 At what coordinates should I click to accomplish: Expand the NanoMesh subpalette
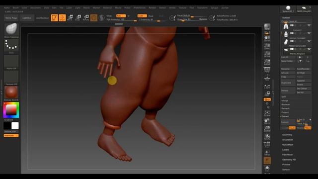click(288, 145)
